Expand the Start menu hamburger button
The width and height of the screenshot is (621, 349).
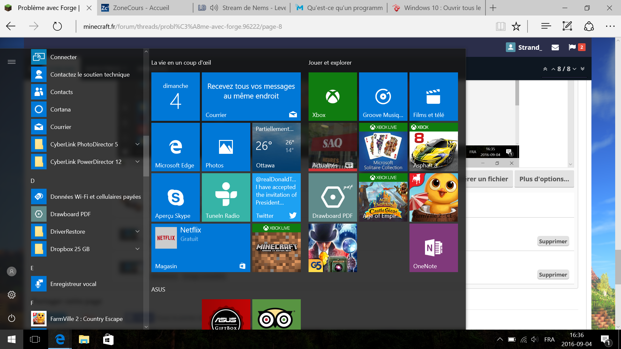[x=12, y=62]
